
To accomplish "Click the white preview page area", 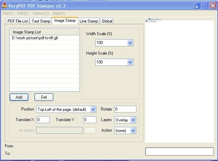I will pos(179,81).
